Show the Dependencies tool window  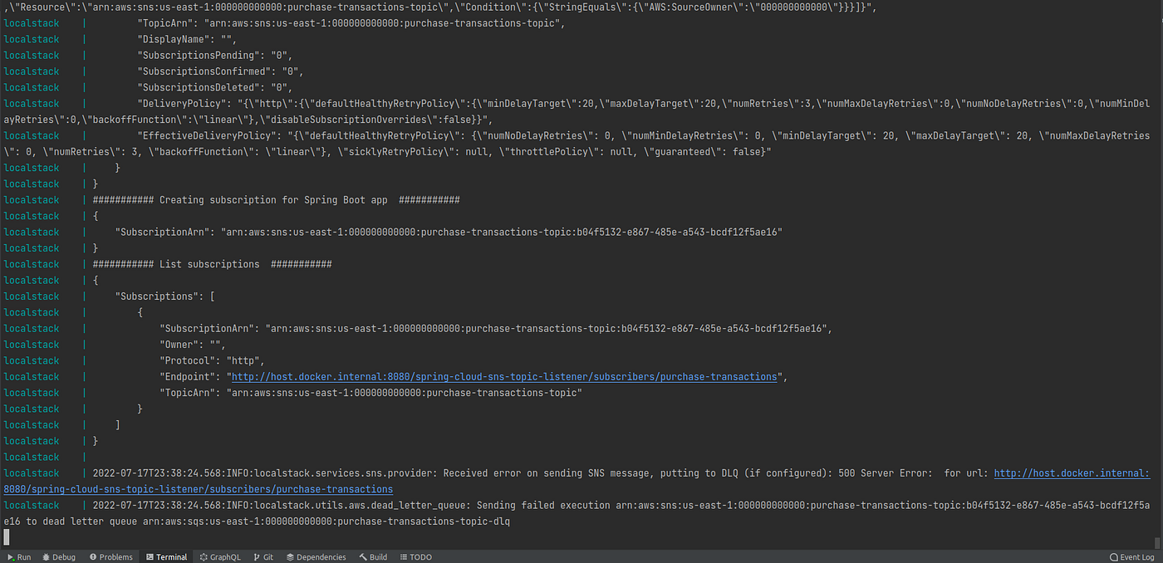(x=316, y=557)
